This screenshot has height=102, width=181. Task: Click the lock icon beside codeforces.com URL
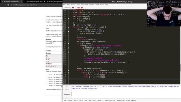(x=12, y=5)
